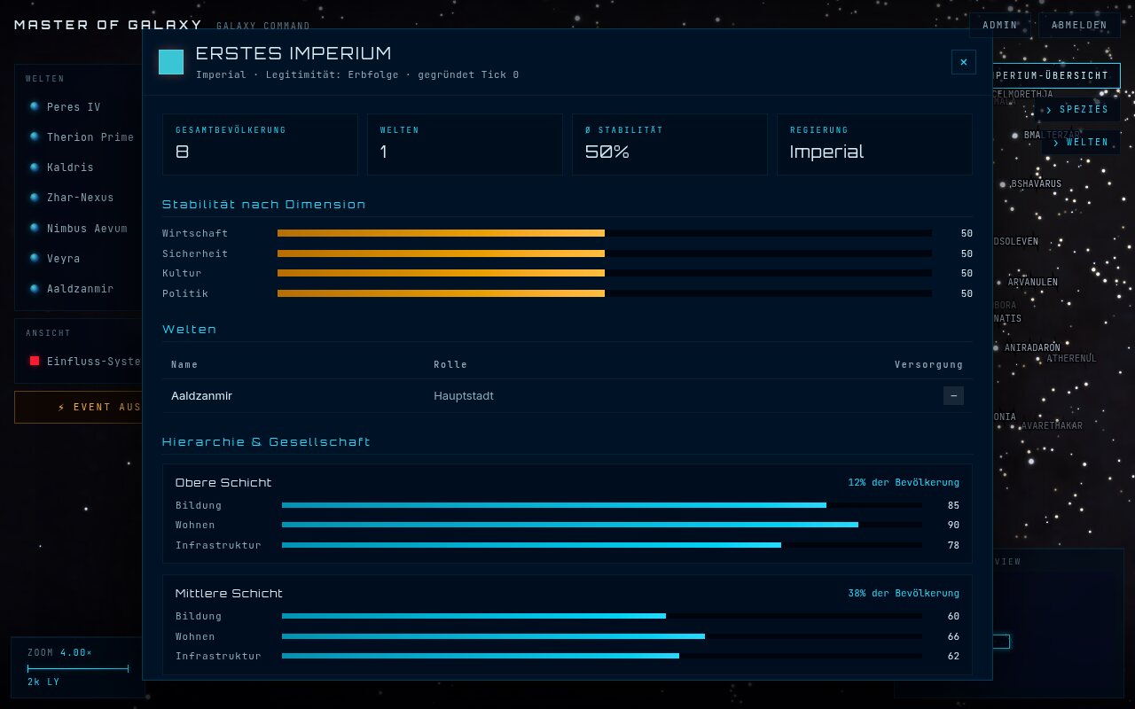Select Zhar-Nexus planet icon
This screenshot has width=1135, height=709.
(x=35, y=197)
